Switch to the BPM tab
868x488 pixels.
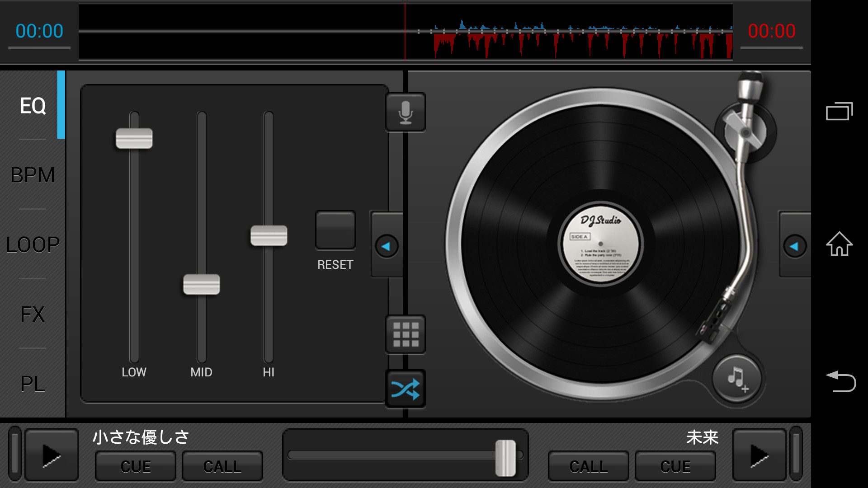(x=33, y=175)
